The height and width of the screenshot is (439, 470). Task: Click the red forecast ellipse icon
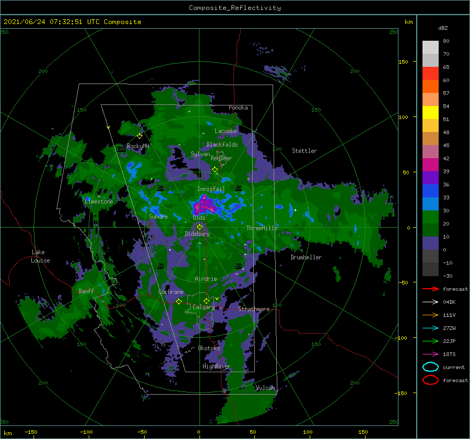click(x=430, y=380)
